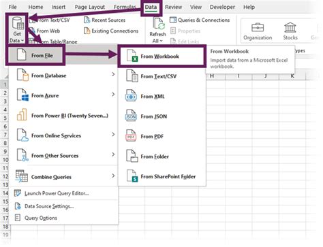This screenshot has width=323, height=247.
Task: Click the From File menu item
Action: 35,55
